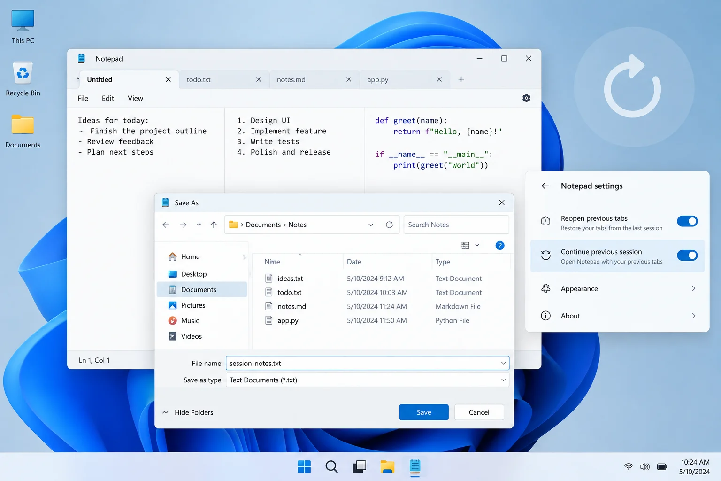Close the app.py tab
Image resolution: width=721 pixels, height=481 pixels.
[x=439, y=79]
